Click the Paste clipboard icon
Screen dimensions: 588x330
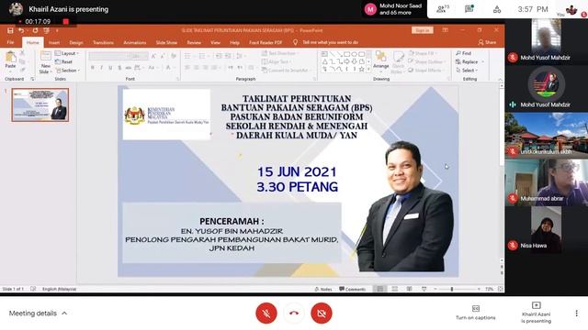click(10, 57)
